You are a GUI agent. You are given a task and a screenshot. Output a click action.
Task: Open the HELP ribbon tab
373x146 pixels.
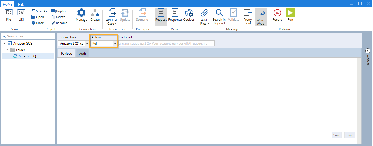(22, 4)
